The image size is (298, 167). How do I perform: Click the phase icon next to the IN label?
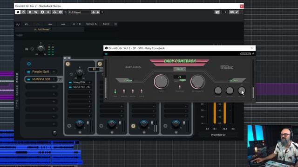(32, 49)
